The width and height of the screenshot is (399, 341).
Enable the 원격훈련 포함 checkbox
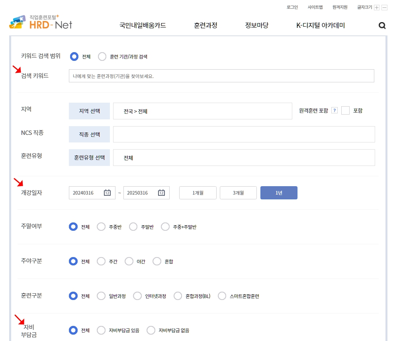coord(345,111)
